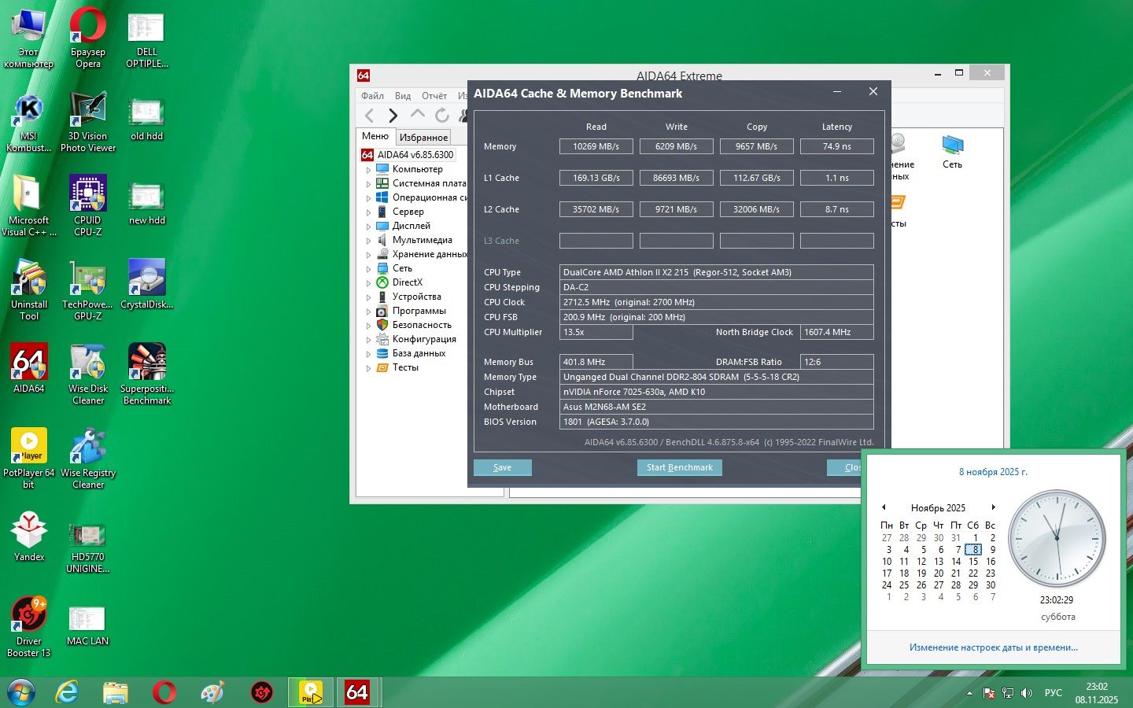Click the Save button in benchmark dialog
This screenshot has width=1133, height=708.
click(503, 467)
